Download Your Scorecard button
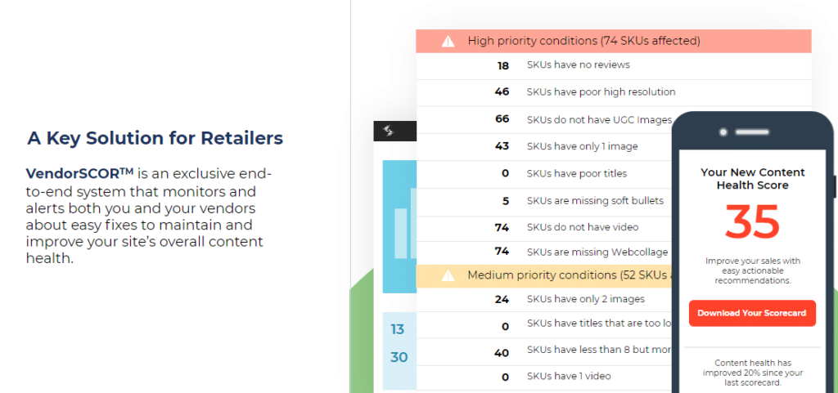This screenshot has width=838, height=393. click(752, 313)
